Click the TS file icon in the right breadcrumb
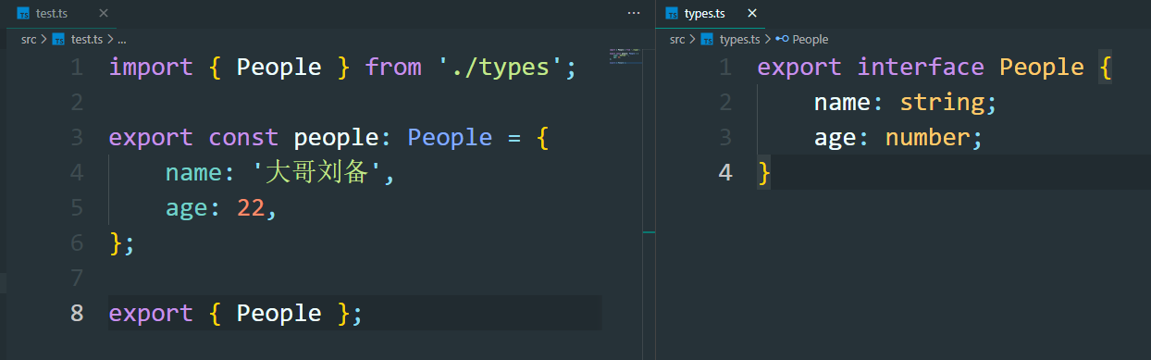The image size is (1151, 360). click(707, 39)
